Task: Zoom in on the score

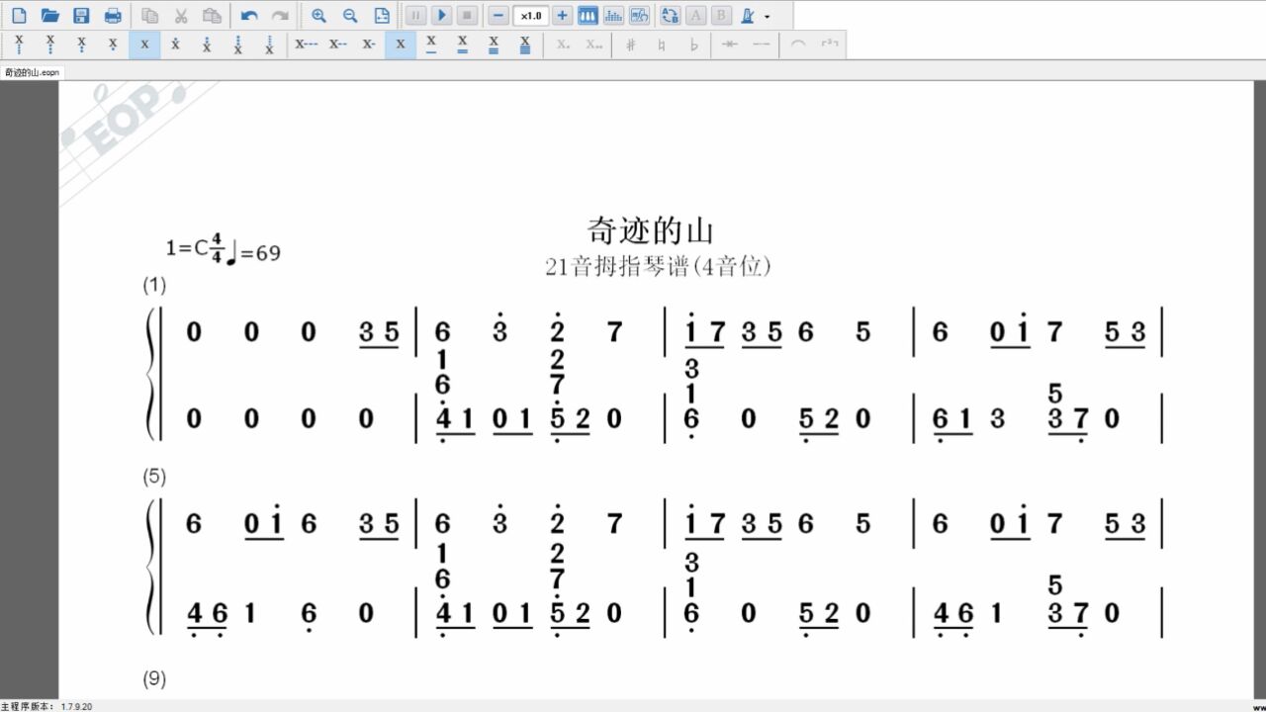Action: (x=318, y=16)
